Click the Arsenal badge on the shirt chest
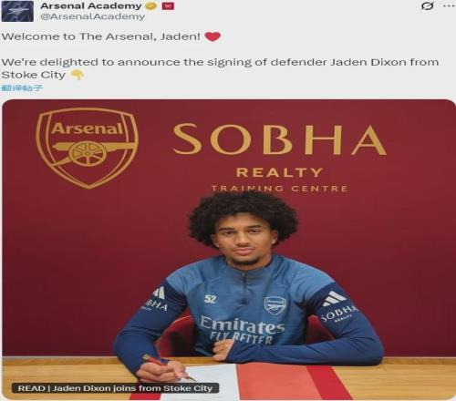The height and width of the screenshot is (401, 456). (x=275, y=305)
